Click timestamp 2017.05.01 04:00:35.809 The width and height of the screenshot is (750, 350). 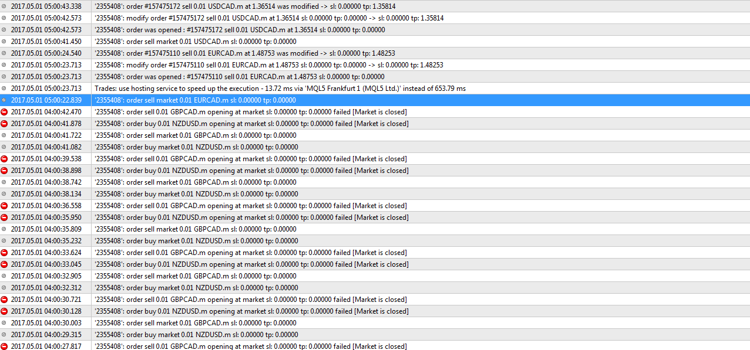click(46, 229)
